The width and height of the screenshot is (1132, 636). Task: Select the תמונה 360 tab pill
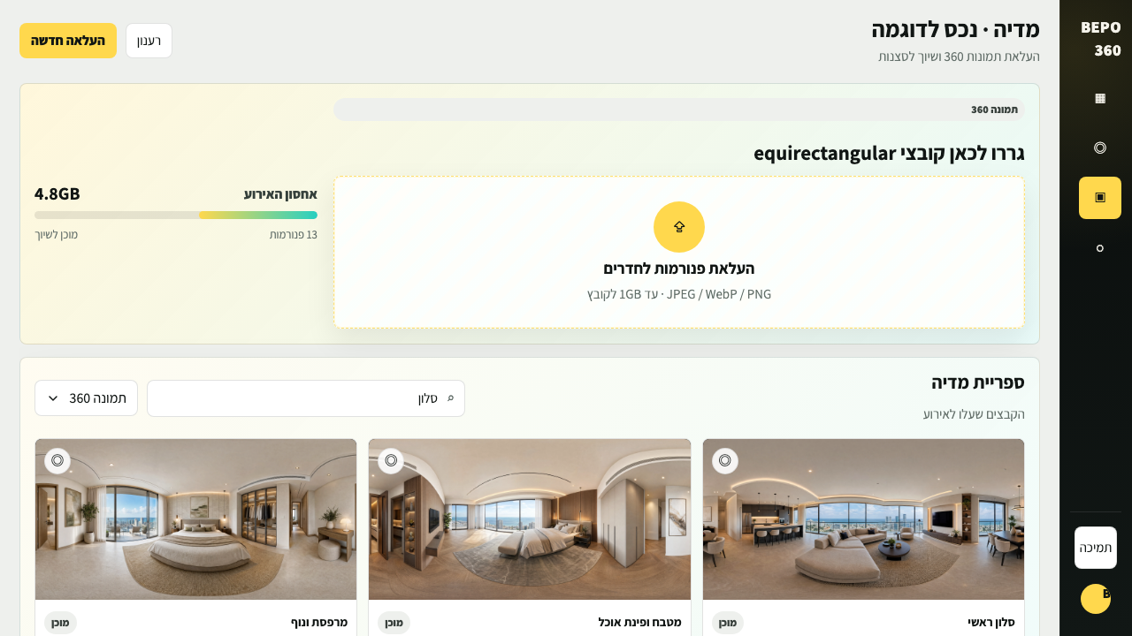pyautogui.click(x=679, y=110)
